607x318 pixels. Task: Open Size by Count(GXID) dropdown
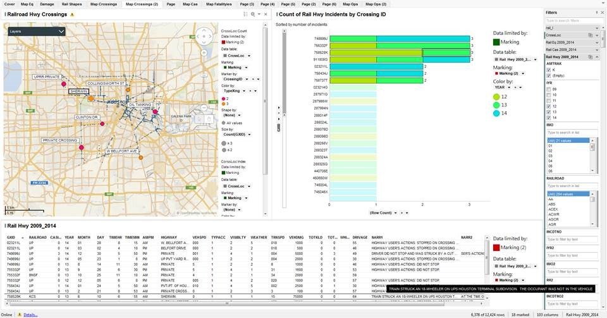[249, 135]
